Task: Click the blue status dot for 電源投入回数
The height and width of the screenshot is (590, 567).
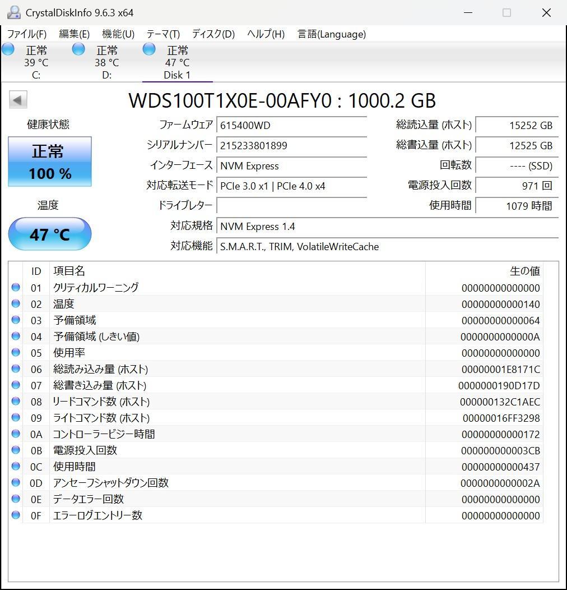Action: (16, 450)
